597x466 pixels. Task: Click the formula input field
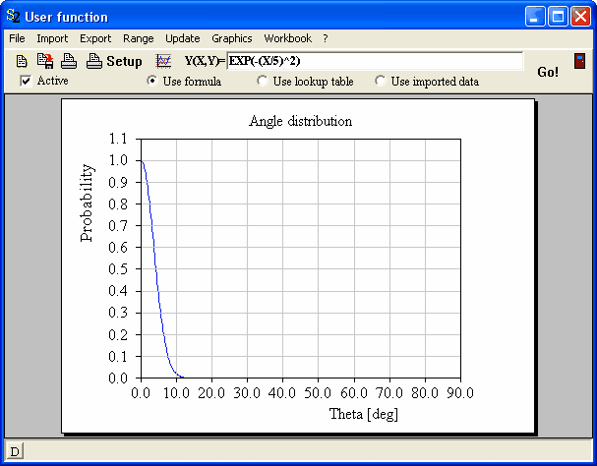point(375,61)
